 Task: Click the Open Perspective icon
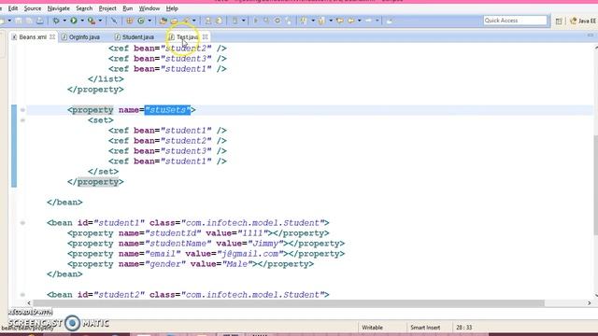(559, 21)
